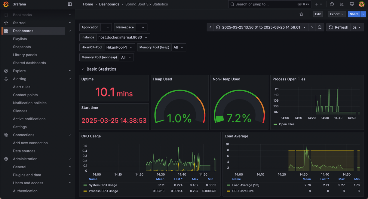Image resolution: width=368 pixels, height=199 pixels.
Task: Sort CPU Usage legend by Mean
Action: point(160,179)
